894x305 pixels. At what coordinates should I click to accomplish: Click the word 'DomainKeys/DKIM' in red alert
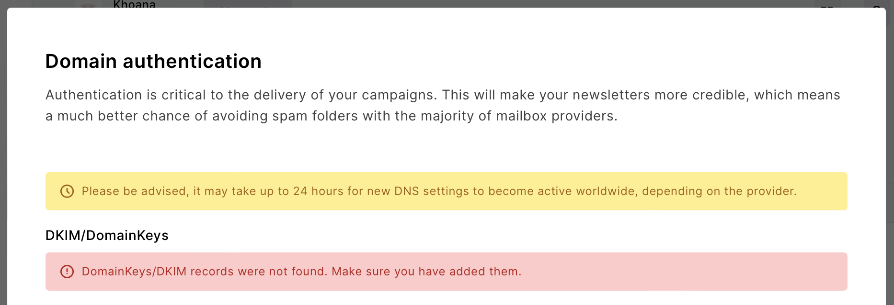134,272
